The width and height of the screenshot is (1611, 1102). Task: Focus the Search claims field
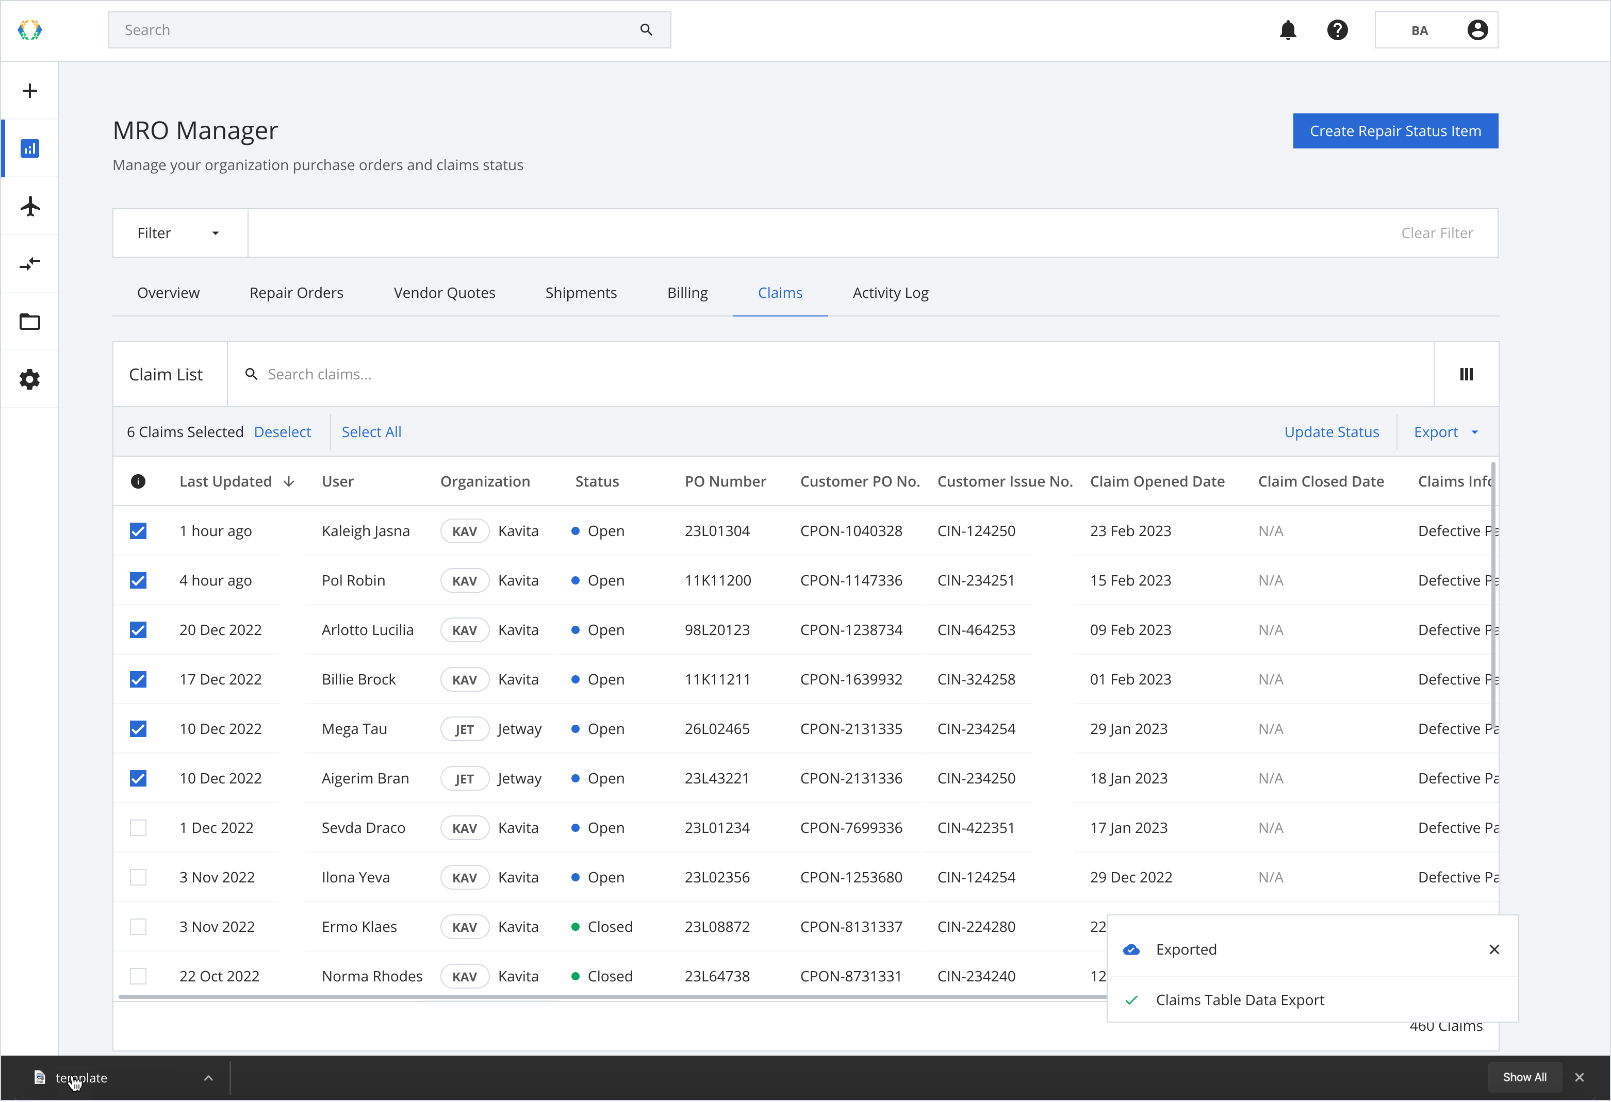830,374
